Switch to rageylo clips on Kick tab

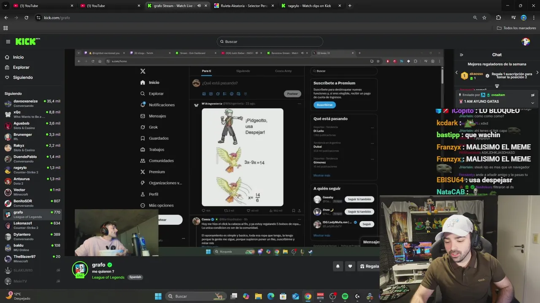coord(311,6)
